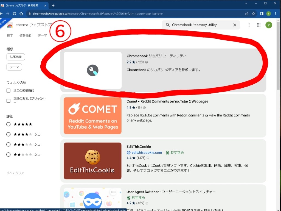Open the Google account avatar in store header
Screen dimensions: 281x211
(269, 25)
